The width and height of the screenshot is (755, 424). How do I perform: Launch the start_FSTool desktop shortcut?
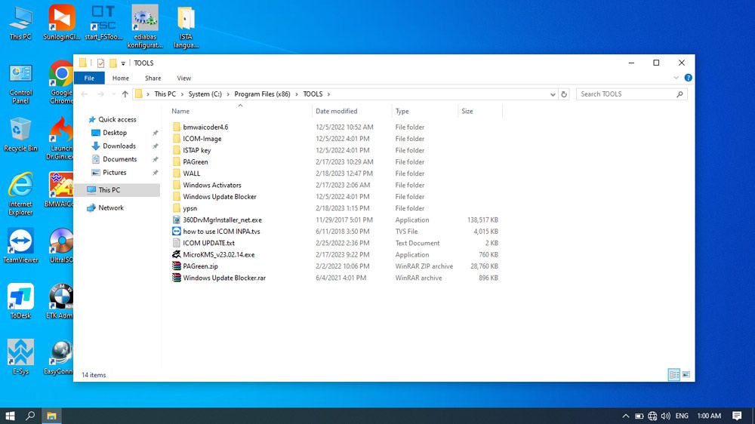click(x=103, y=23)
